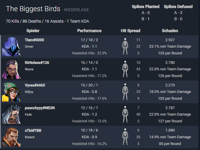Click The Biggest Birds team name
Viewport: 200px width, 150px height.
pos(33,9)
